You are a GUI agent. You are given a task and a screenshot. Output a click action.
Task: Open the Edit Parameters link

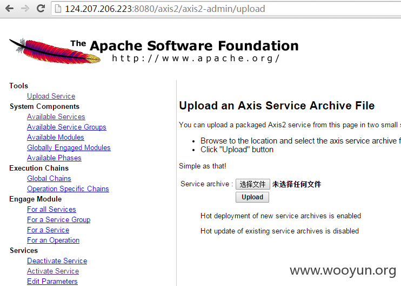coord(52,281)
